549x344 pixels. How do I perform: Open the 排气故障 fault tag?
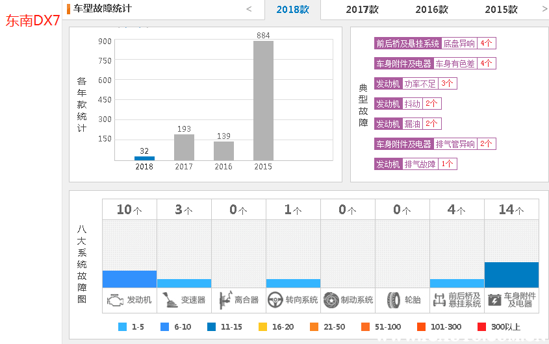click(420, 164)
